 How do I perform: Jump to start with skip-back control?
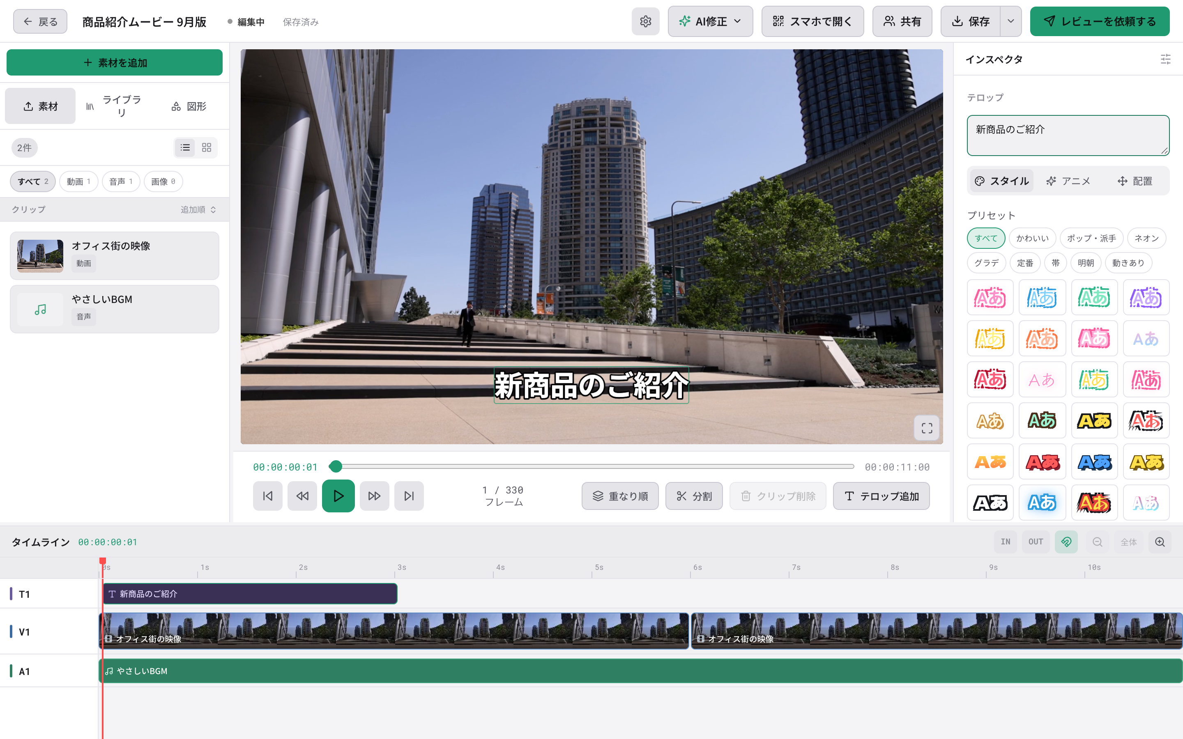tap(267, 496)
